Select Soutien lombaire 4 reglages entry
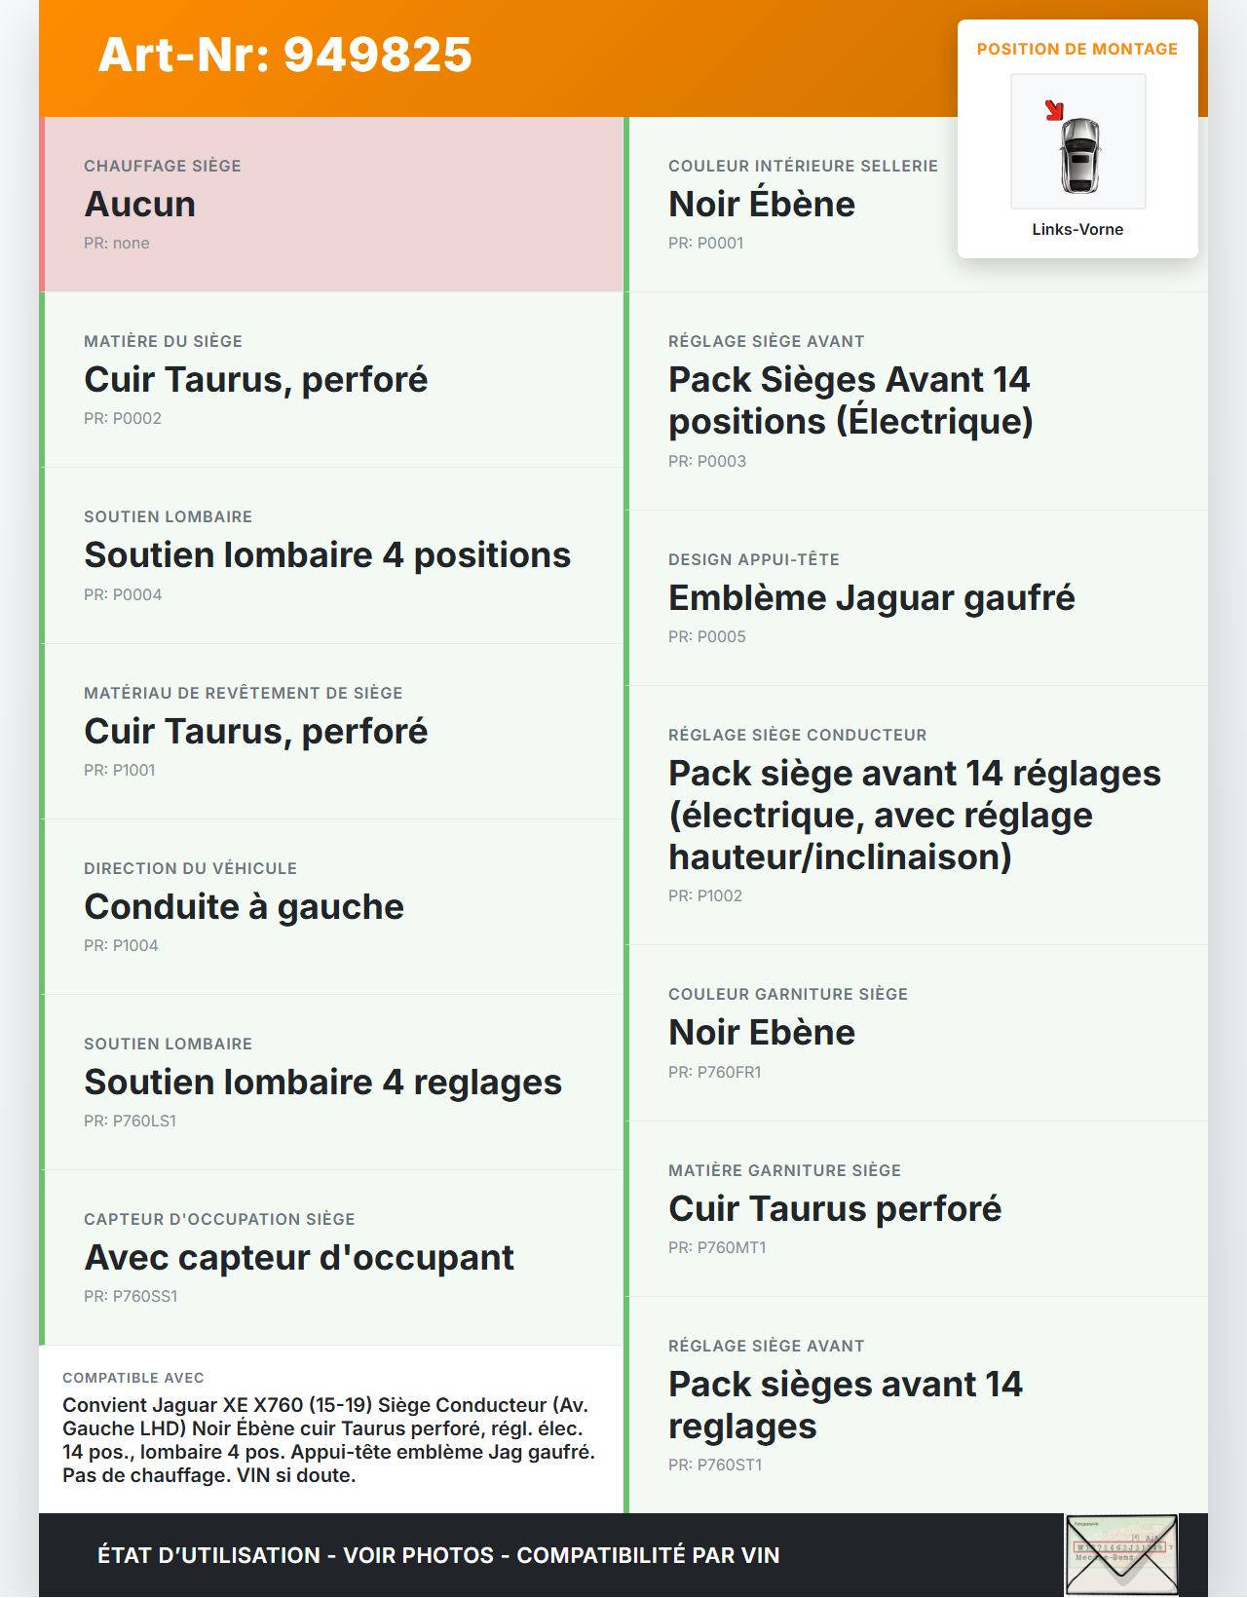The height and width of the screenshot is (1598, 1247). [322, 1083]
